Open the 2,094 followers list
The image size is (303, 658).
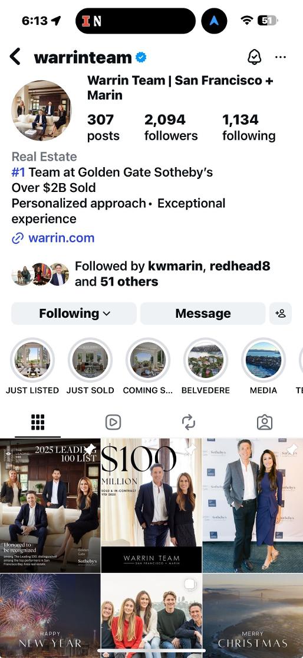171,128
